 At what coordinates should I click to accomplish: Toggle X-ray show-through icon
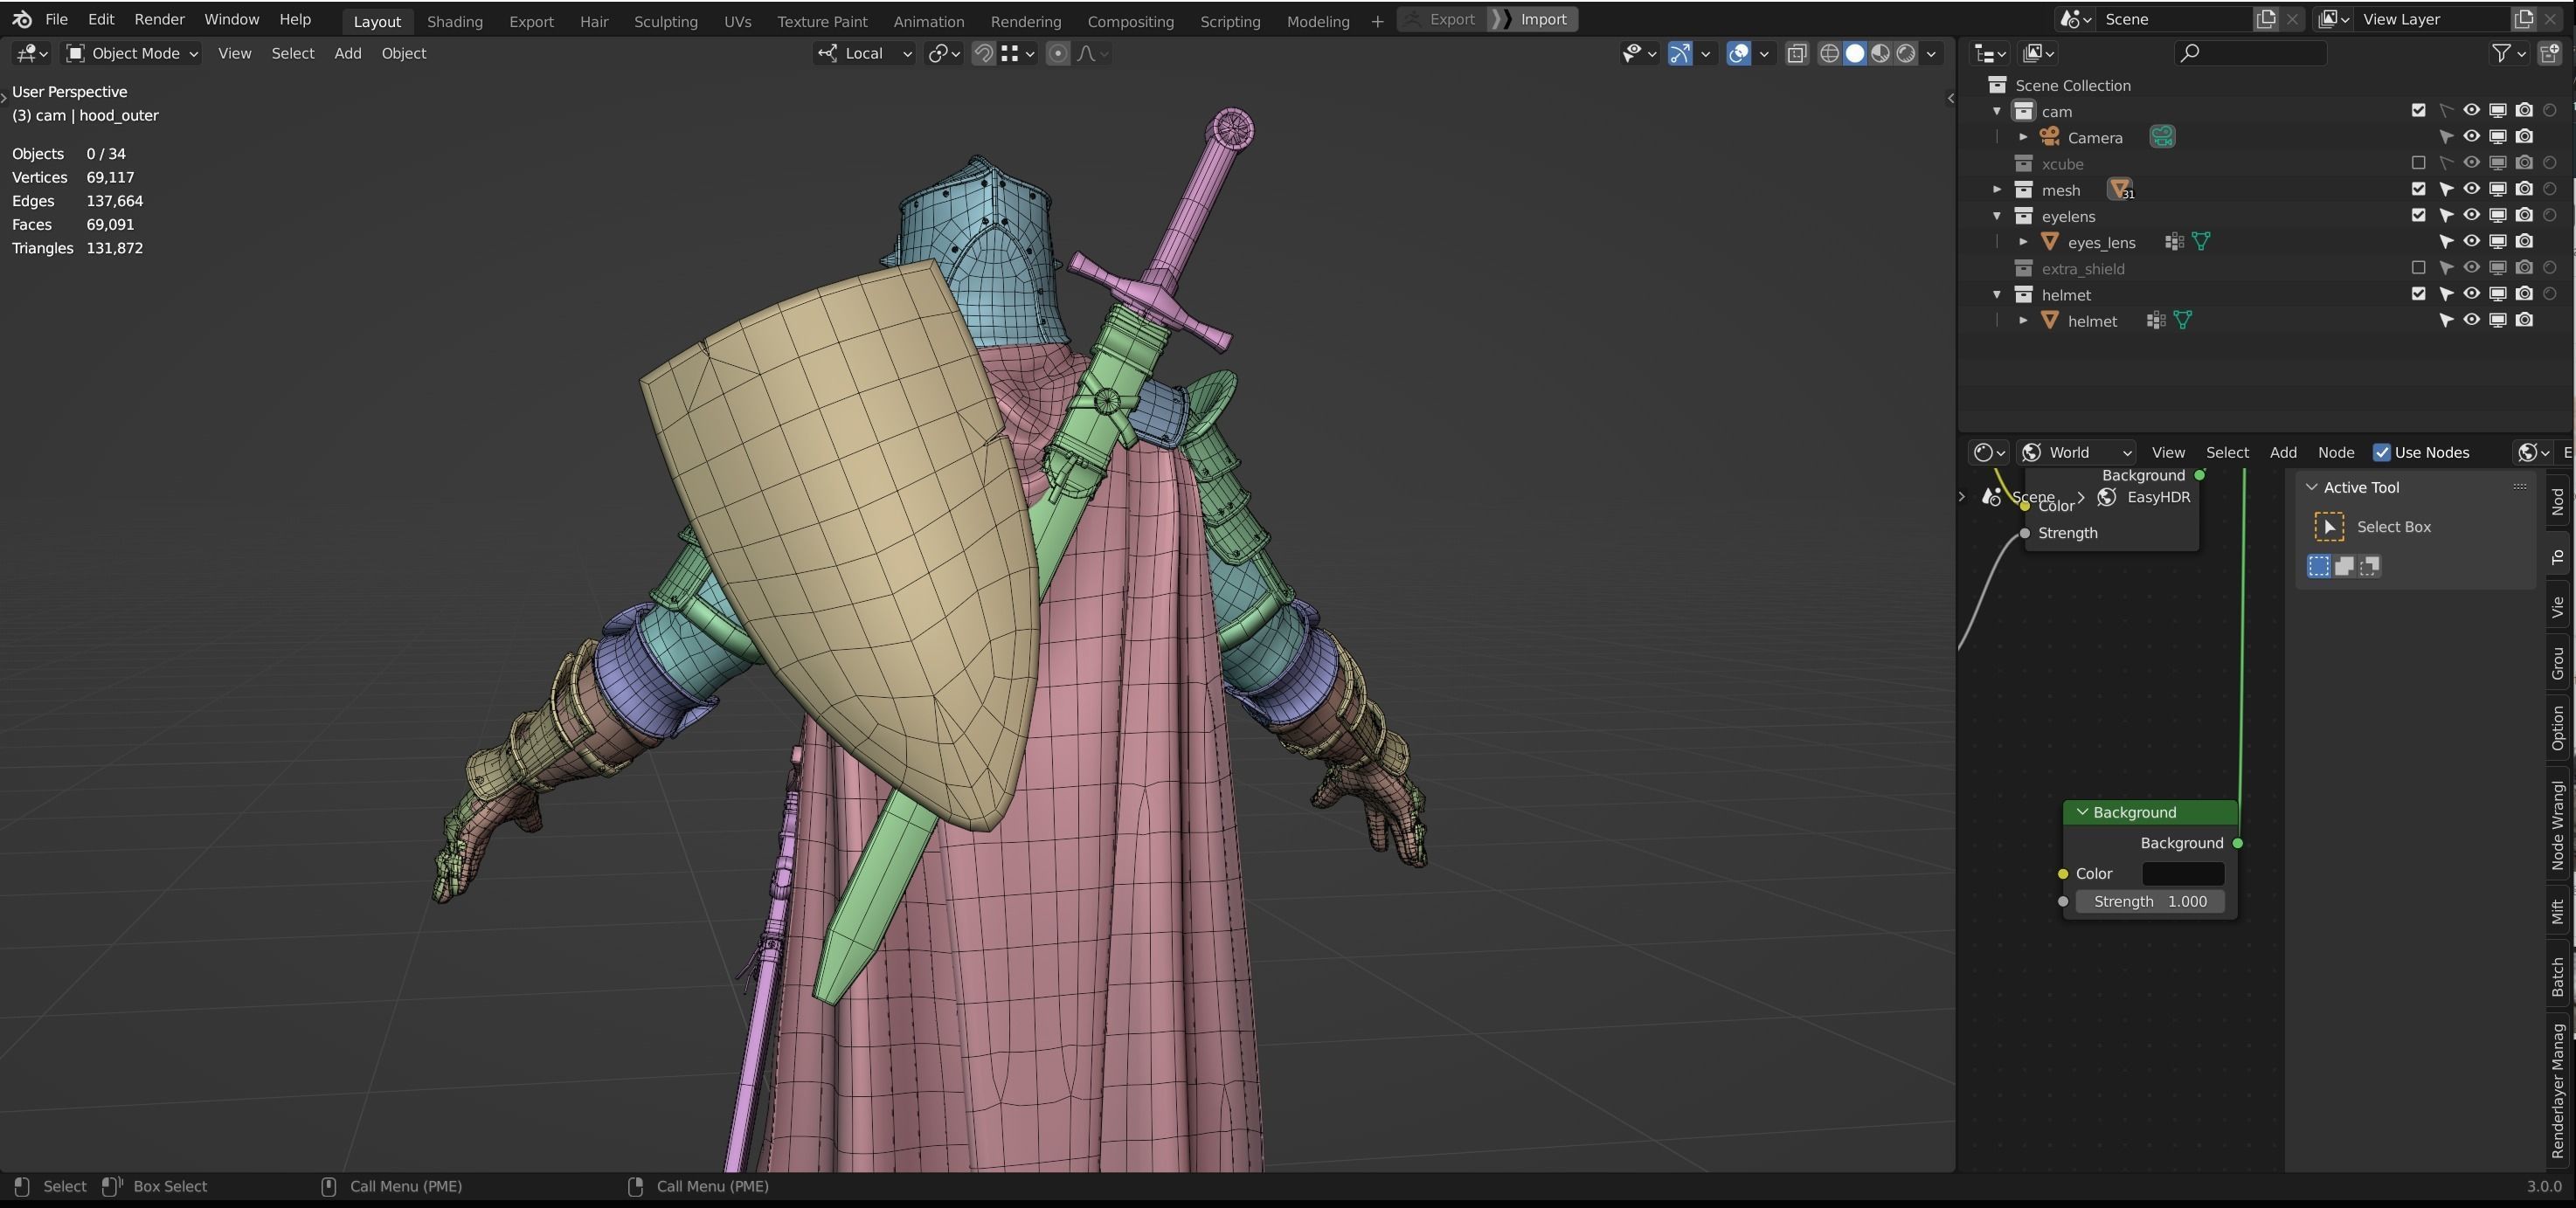[1797, 53]
